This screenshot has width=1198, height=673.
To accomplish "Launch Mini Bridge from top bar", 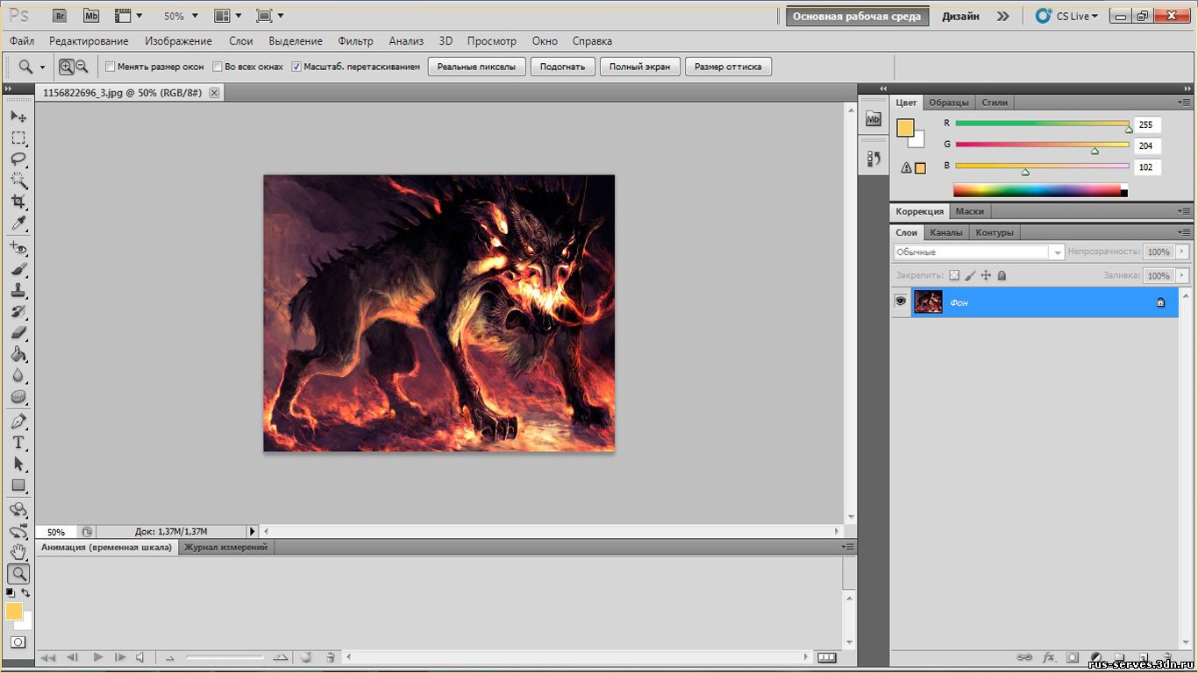I will 91,16.
